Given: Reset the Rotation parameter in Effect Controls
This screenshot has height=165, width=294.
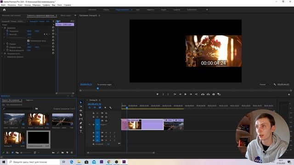Looking at the screenshot, I should (x=53, y=44).
